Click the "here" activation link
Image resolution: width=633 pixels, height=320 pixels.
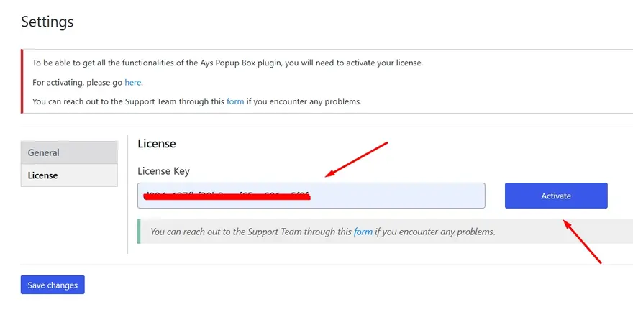[133, 83]
